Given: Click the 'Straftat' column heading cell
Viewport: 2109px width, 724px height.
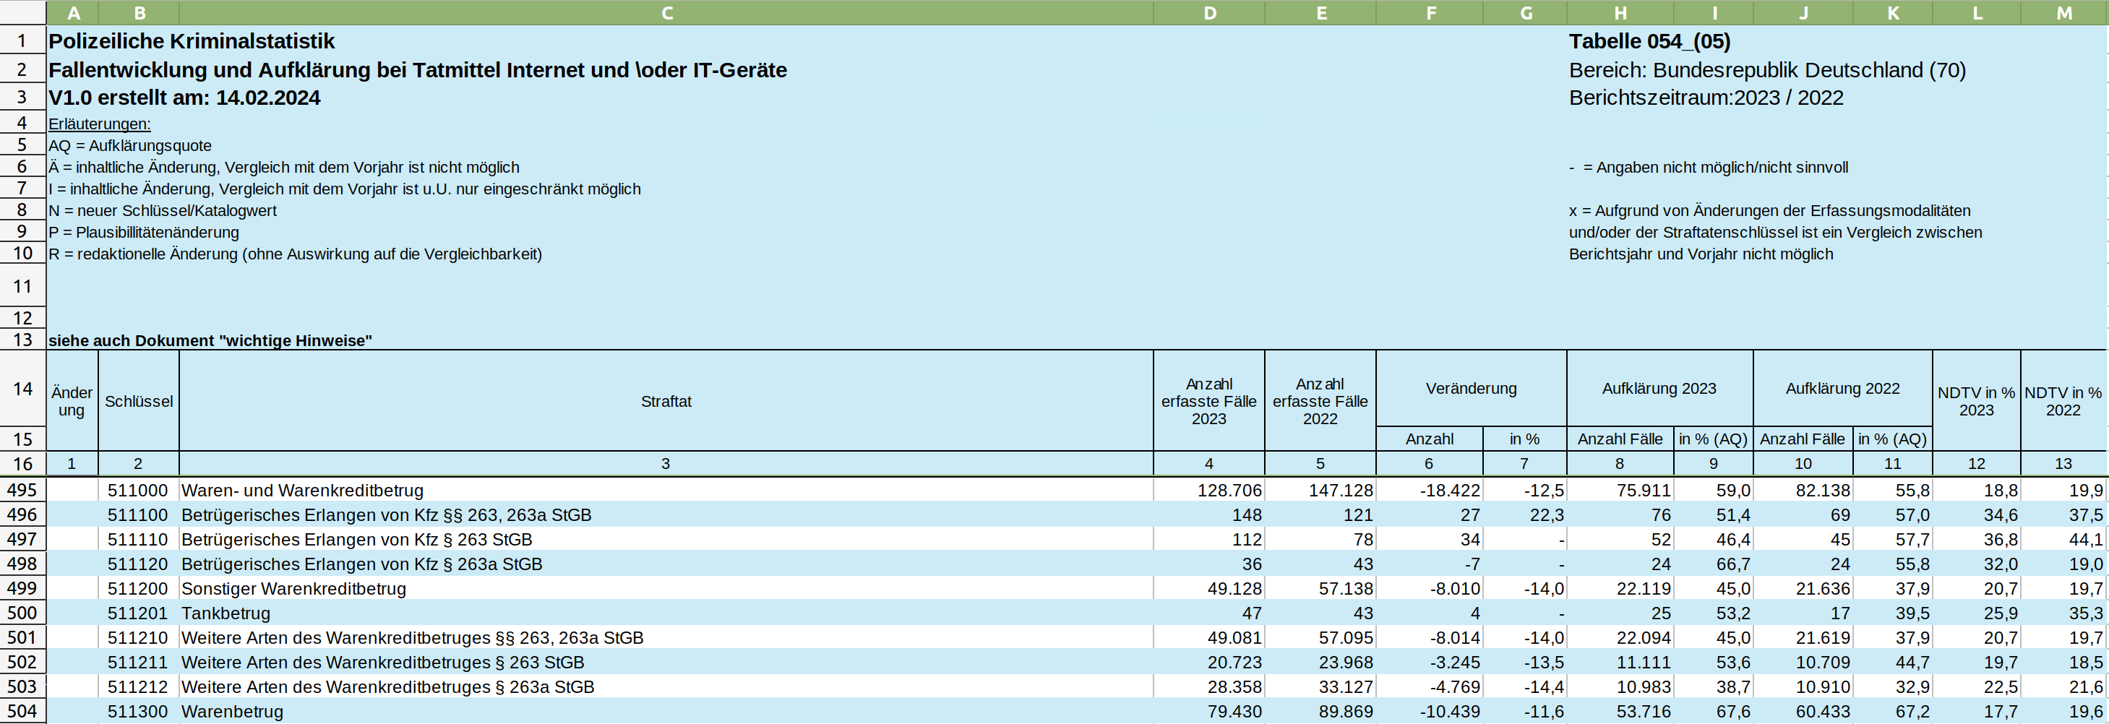Looking at the screenshot, I should 666,401.
